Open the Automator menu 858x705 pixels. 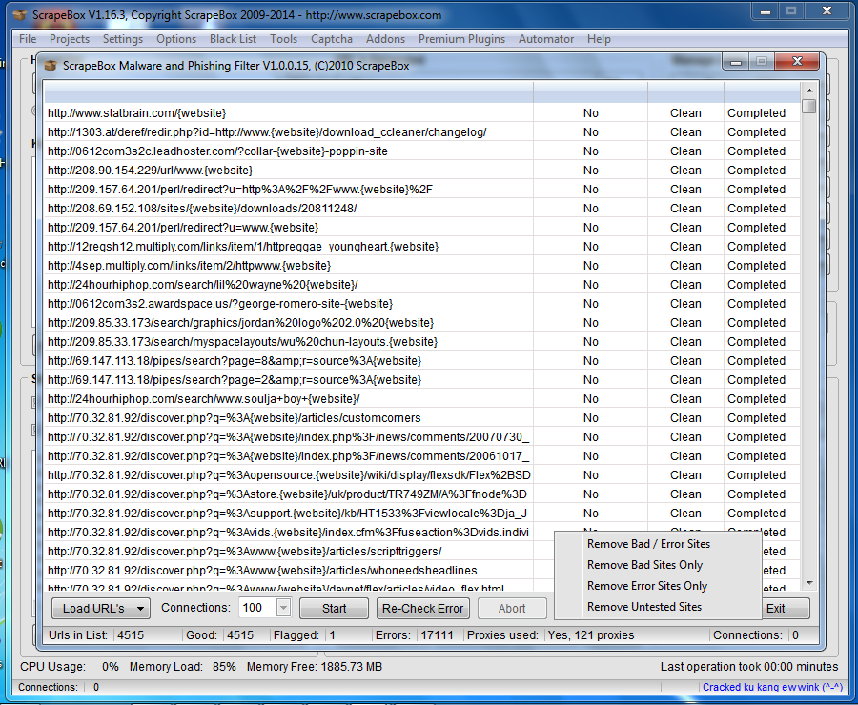(x=546, y=39)
